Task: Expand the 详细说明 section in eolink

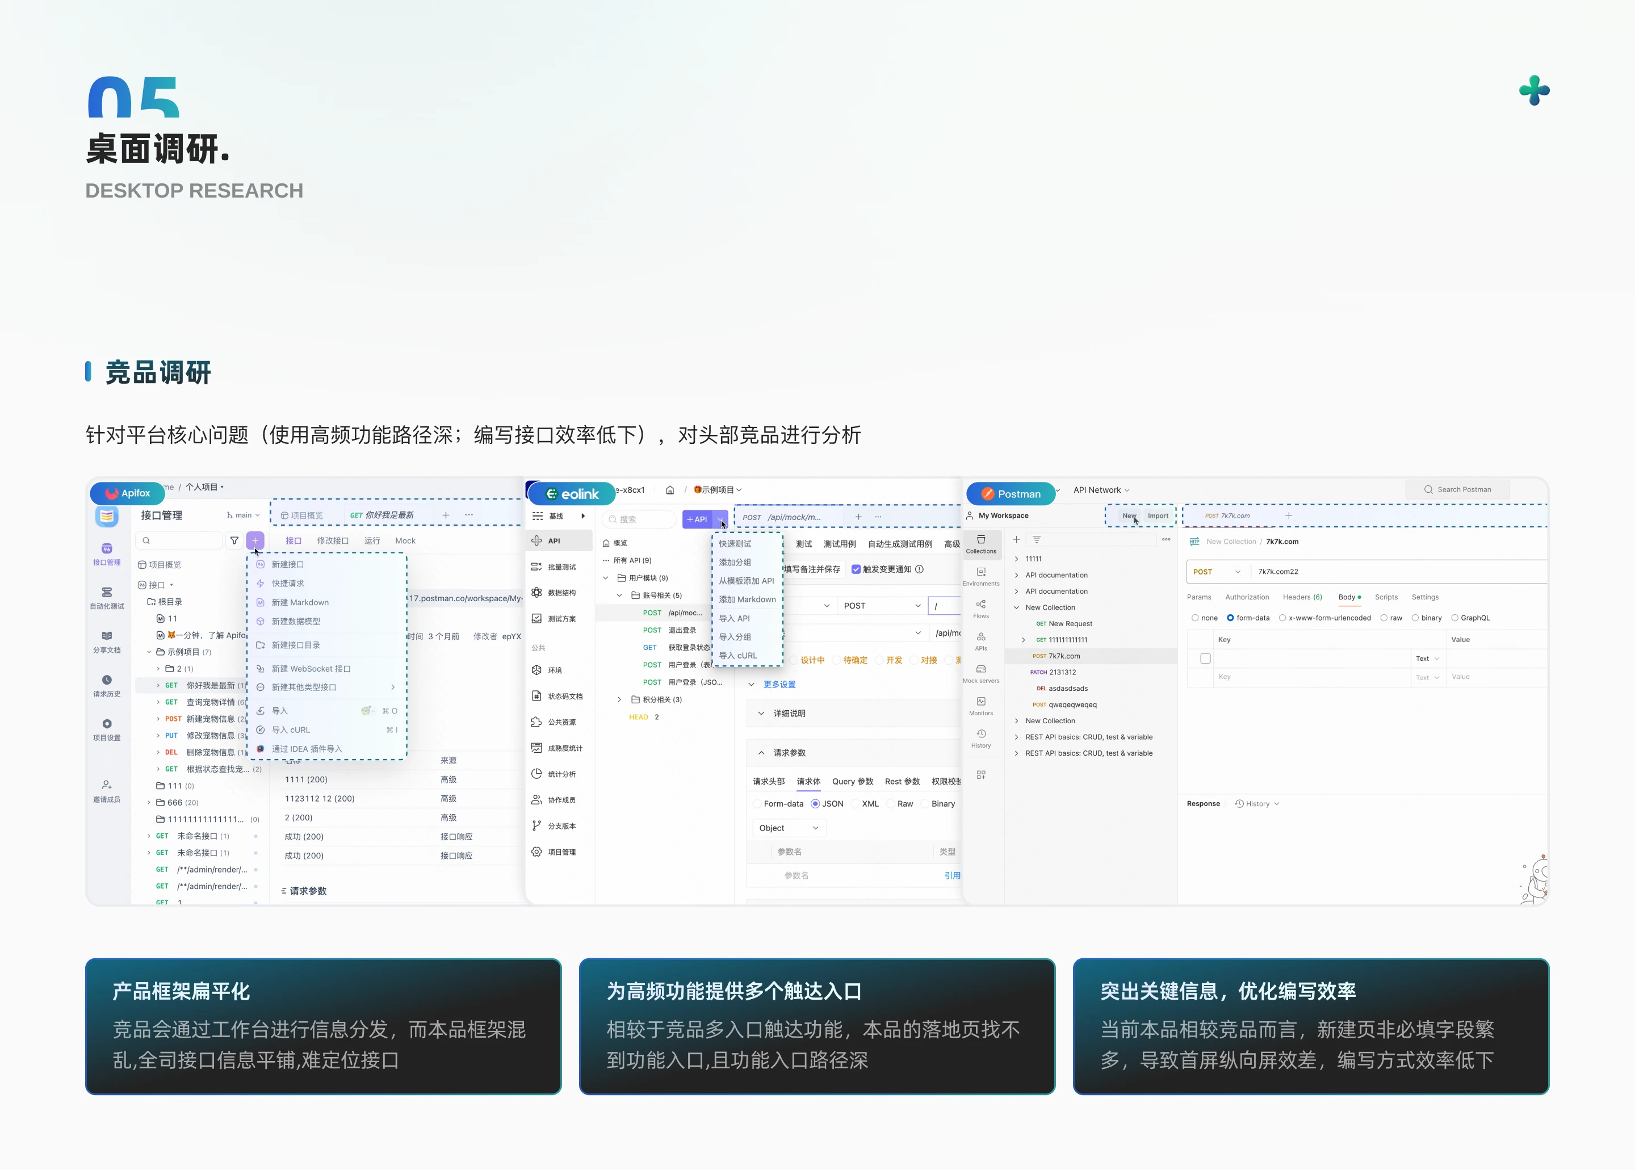Action: point(761,713)
